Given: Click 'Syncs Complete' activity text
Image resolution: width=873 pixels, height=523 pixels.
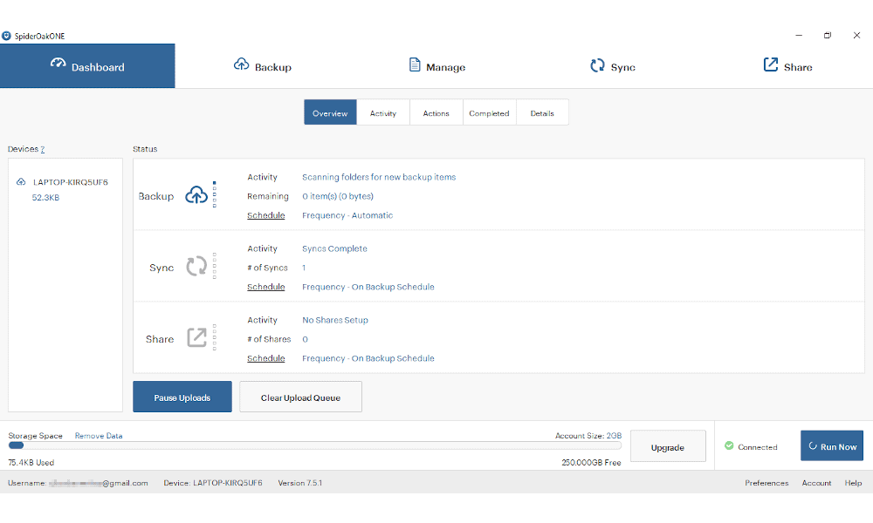Looking at the screenshot, I should click(334, 249).
